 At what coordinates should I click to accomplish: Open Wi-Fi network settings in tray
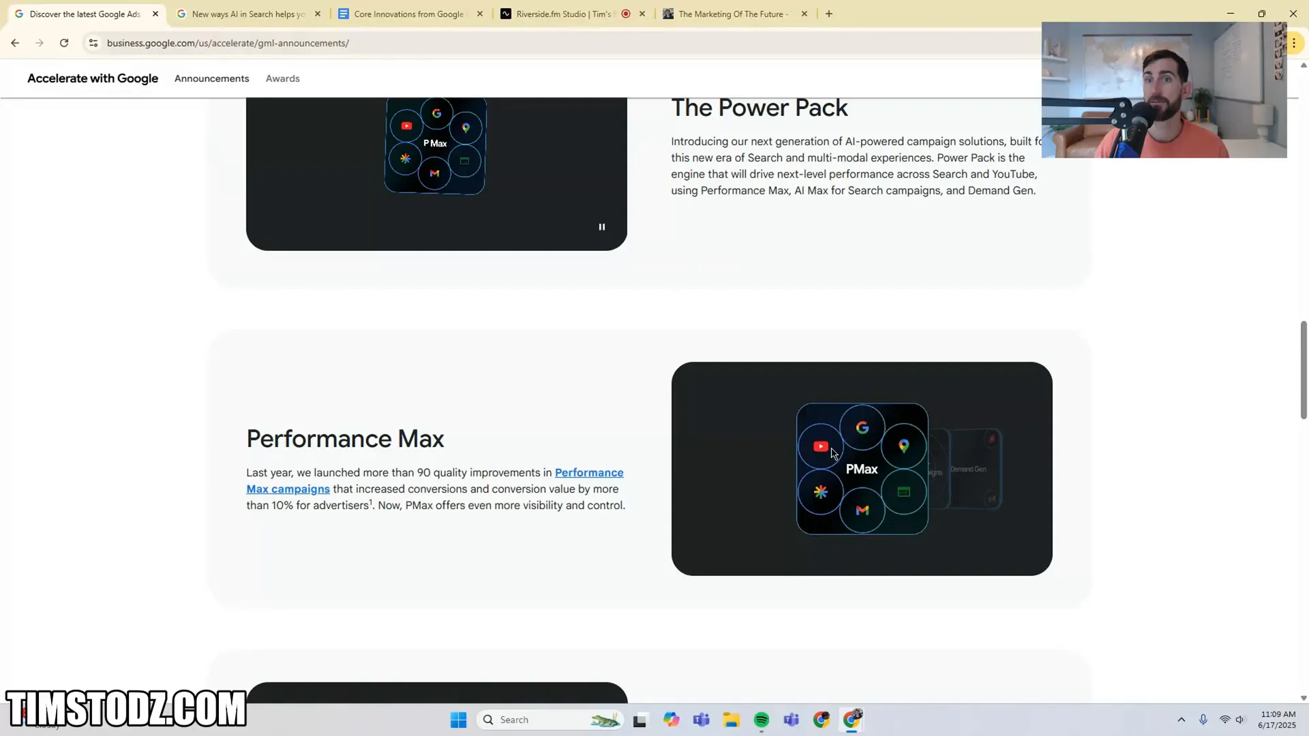tap(1225, 720)
